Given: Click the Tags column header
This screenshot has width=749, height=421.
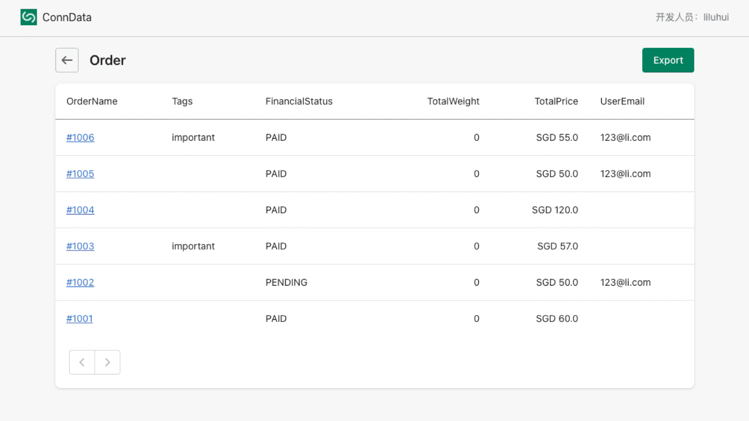Looking at the screenshot, I should (x=182, y=102).
